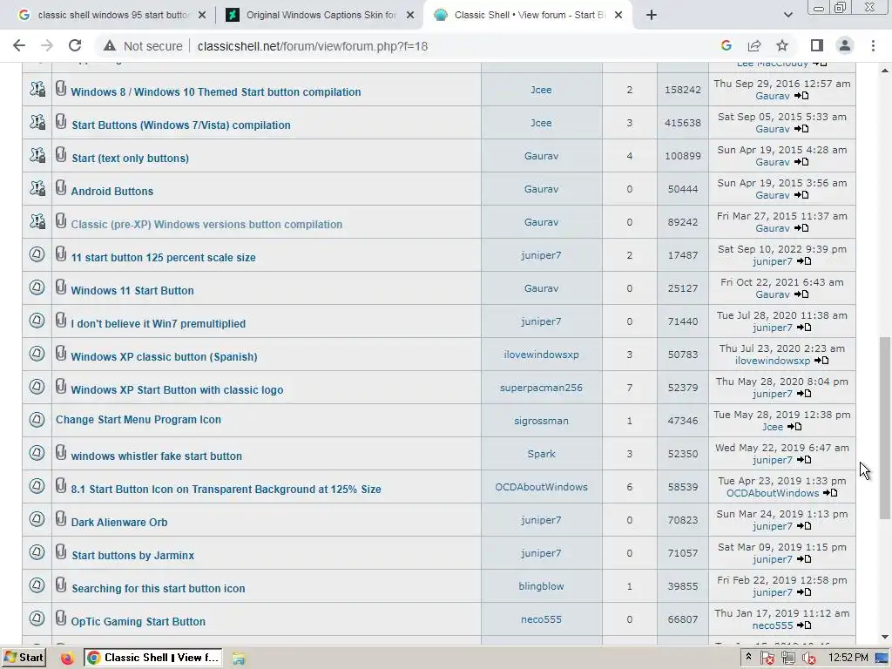Open the share this page icon
This screenshot has height=669, width=892.
[x=754, y=46]
